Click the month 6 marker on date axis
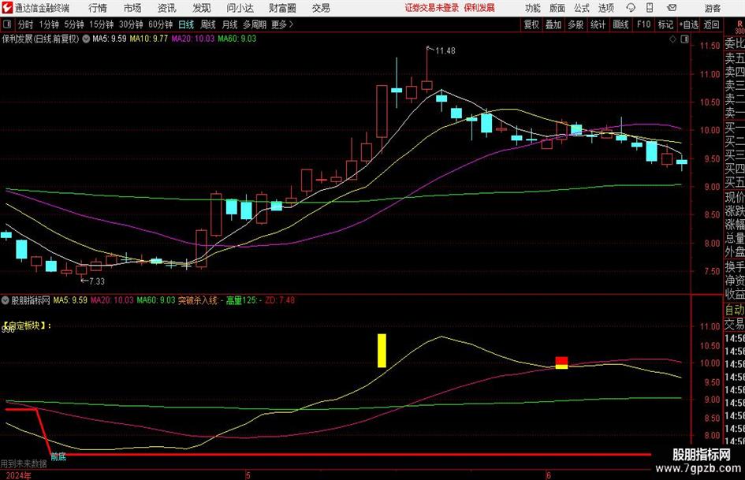 (548, 475)
